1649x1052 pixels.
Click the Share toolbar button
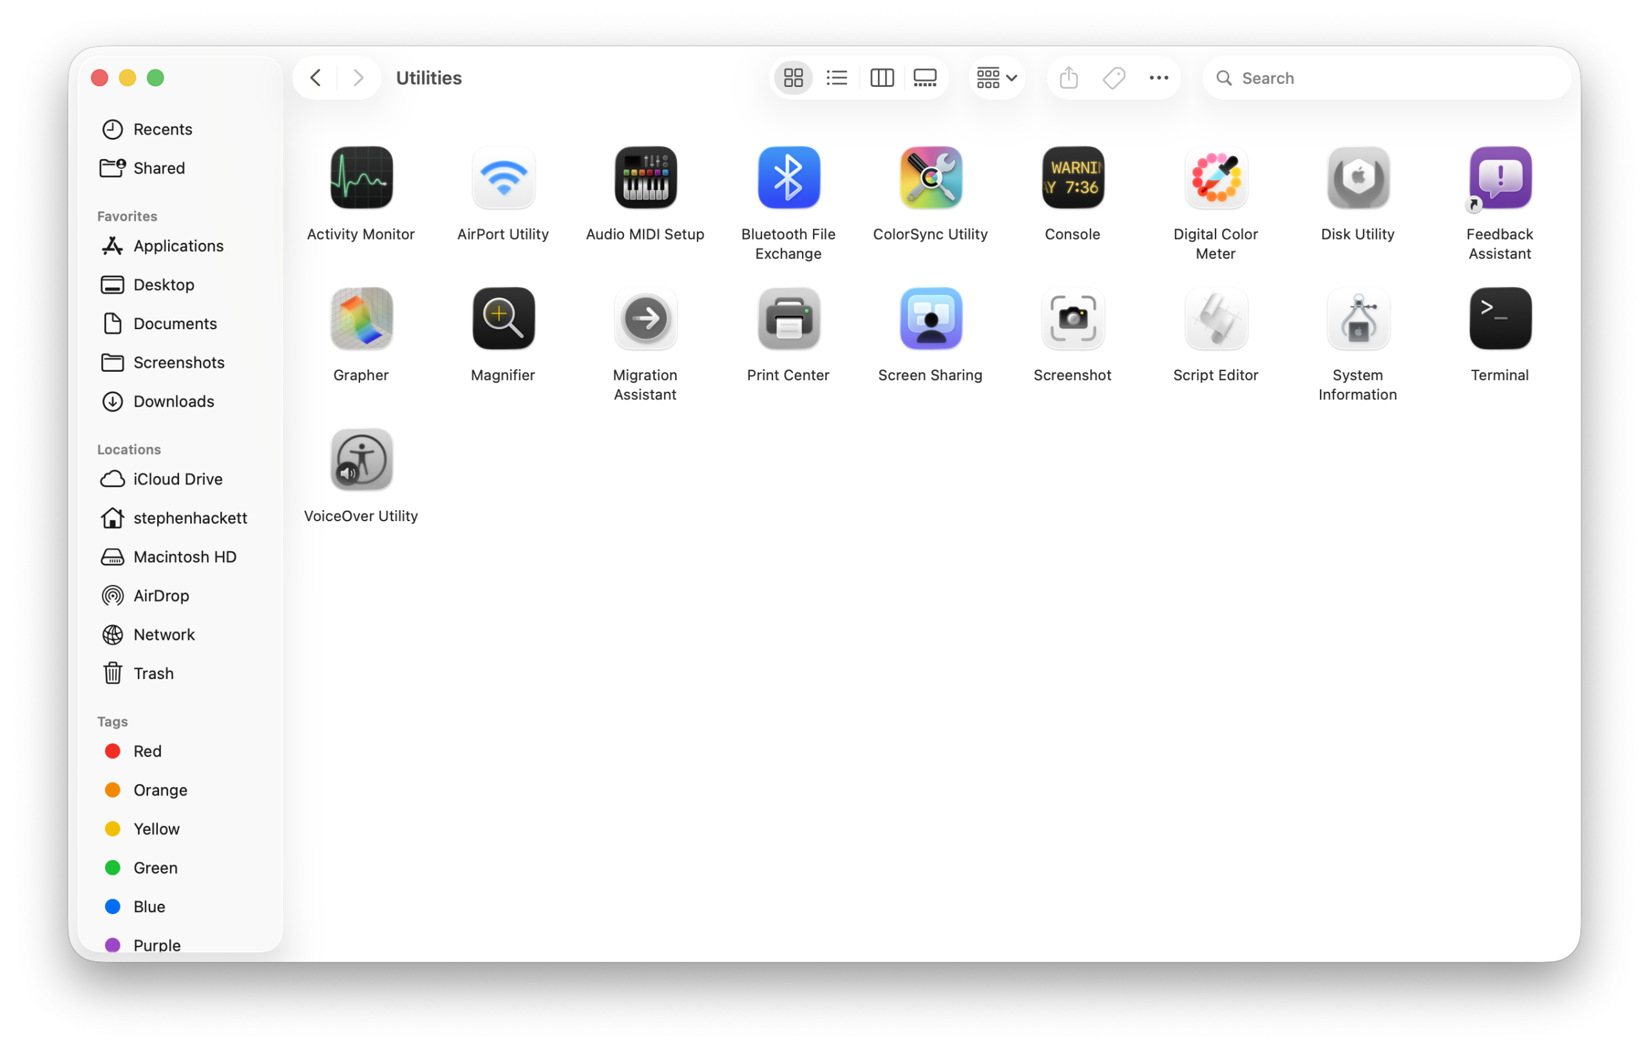pos(1068,78)
